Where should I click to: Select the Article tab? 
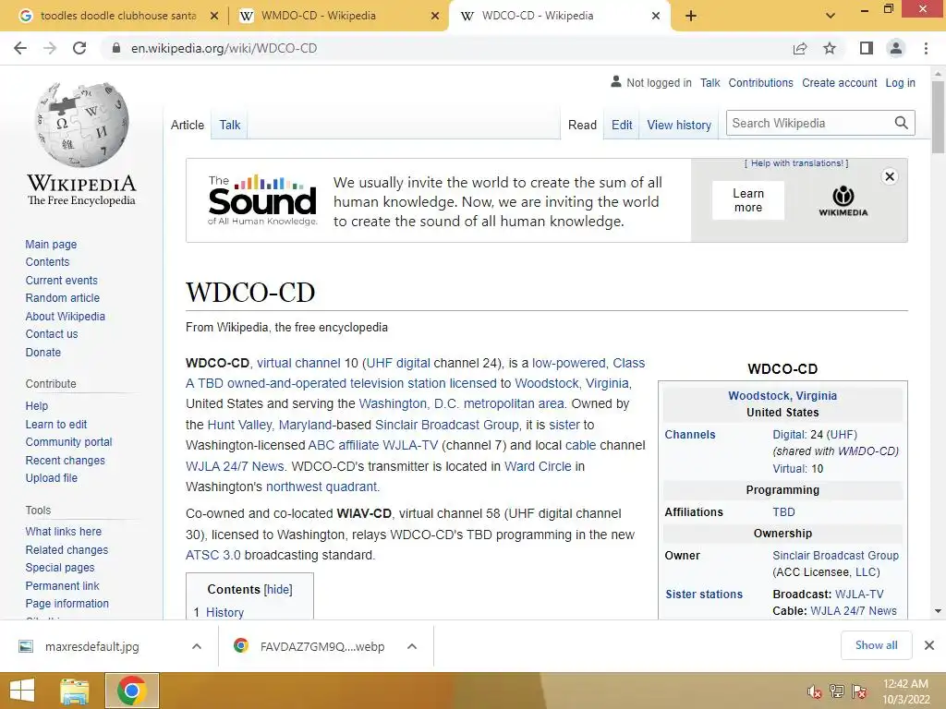tap(187, 125)
